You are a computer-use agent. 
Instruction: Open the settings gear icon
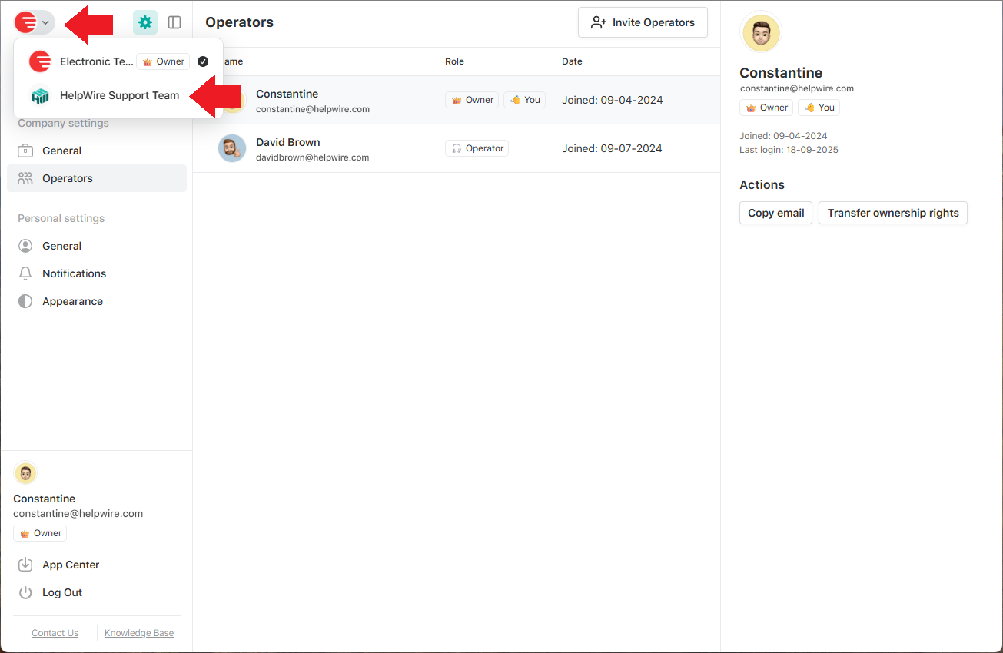point(145,22)
